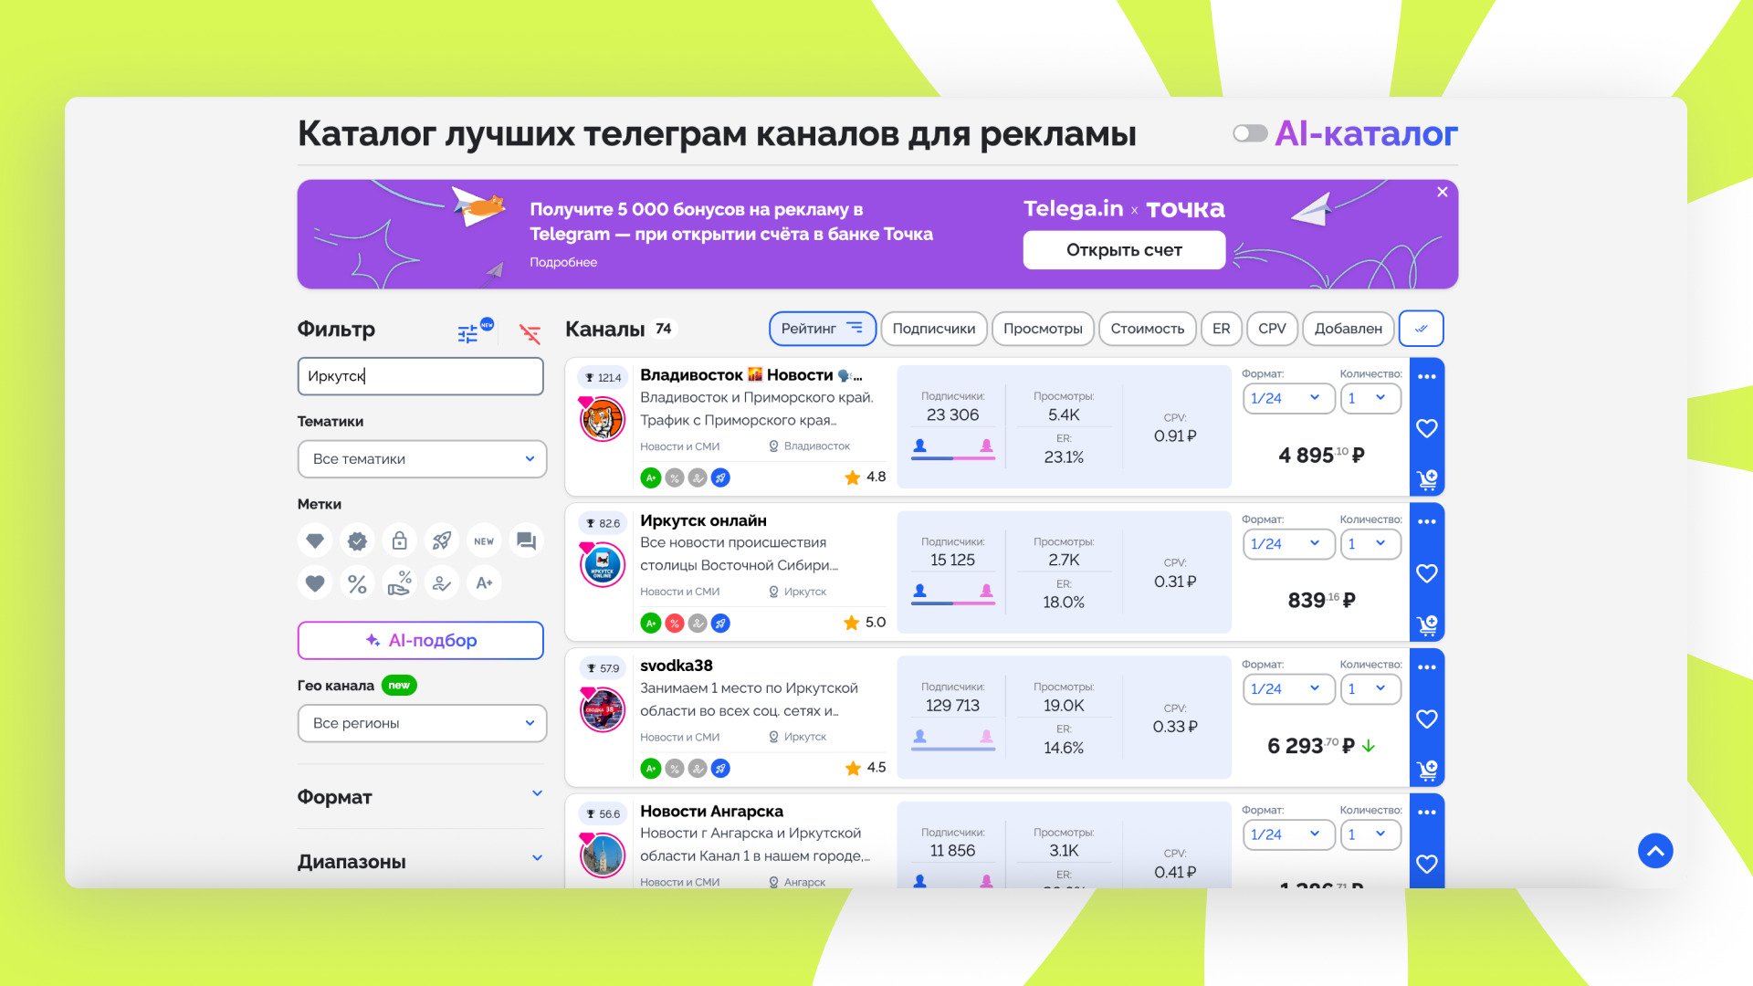The height and width of the screenshot is (986, 1753).
Task: Open advanced filter settings with NEW badge
Action: [x=467, y=333]
